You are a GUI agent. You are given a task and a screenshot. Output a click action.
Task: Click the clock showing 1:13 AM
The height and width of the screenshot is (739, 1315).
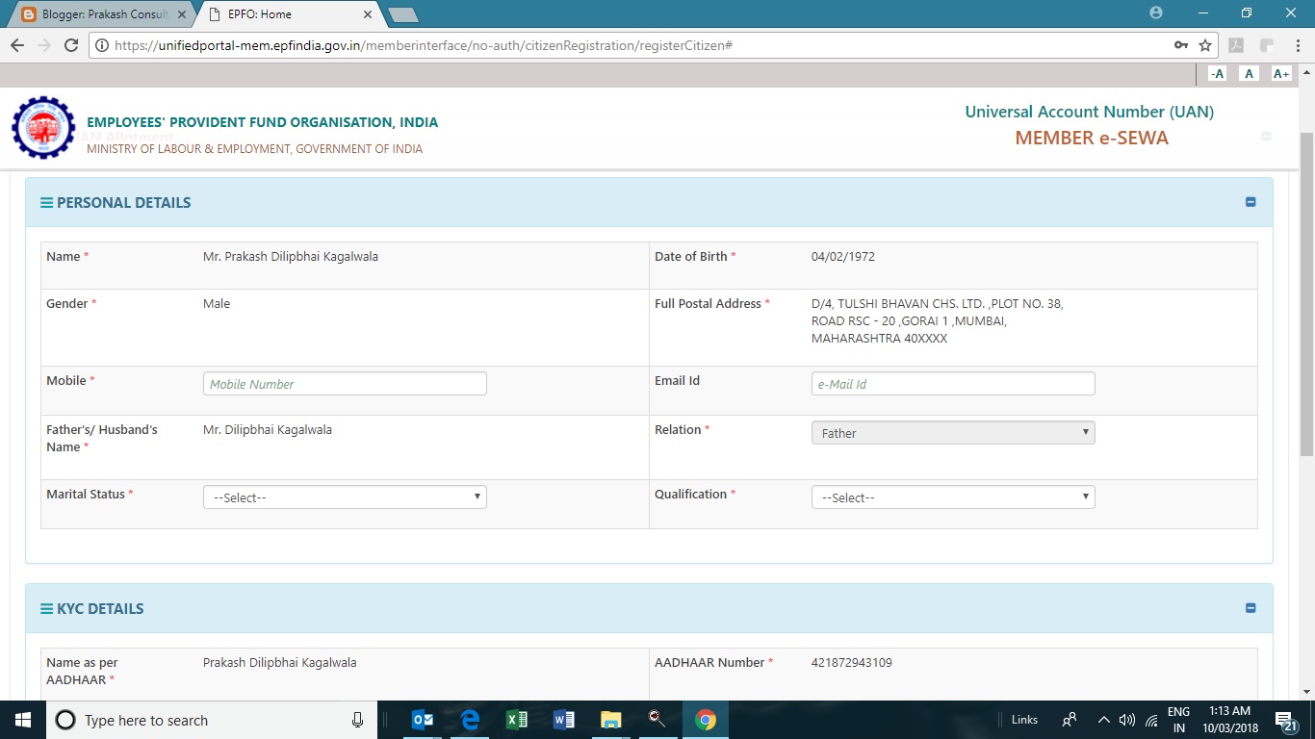[1231, 720]
